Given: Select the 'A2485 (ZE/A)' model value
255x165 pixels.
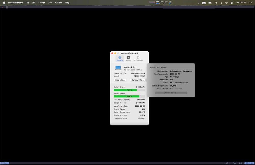Looking at the screenshot, I should click(x=139, y=76).
